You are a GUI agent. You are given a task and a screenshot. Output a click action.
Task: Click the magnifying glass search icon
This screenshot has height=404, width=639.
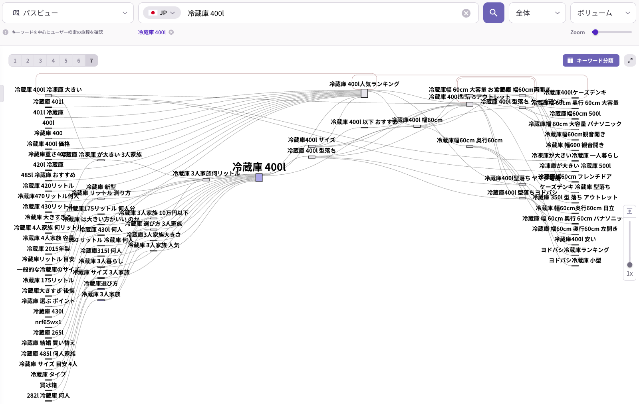[x=494, y=12]
